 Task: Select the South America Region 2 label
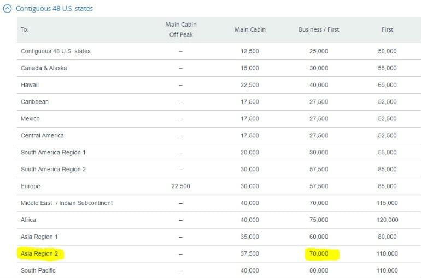coord(53,169)
